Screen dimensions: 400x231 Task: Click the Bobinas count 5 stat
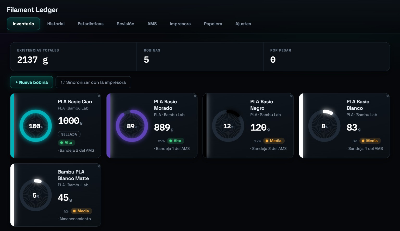tap(200, 57)
